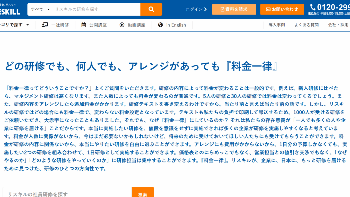Click the body paragraph about 料金一律
The image size is (350, 197).
[x=175, y=129]
